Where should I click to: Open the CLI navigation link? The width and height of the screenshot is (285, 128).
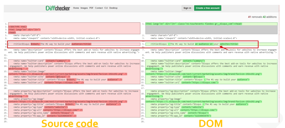click(106, 8)
